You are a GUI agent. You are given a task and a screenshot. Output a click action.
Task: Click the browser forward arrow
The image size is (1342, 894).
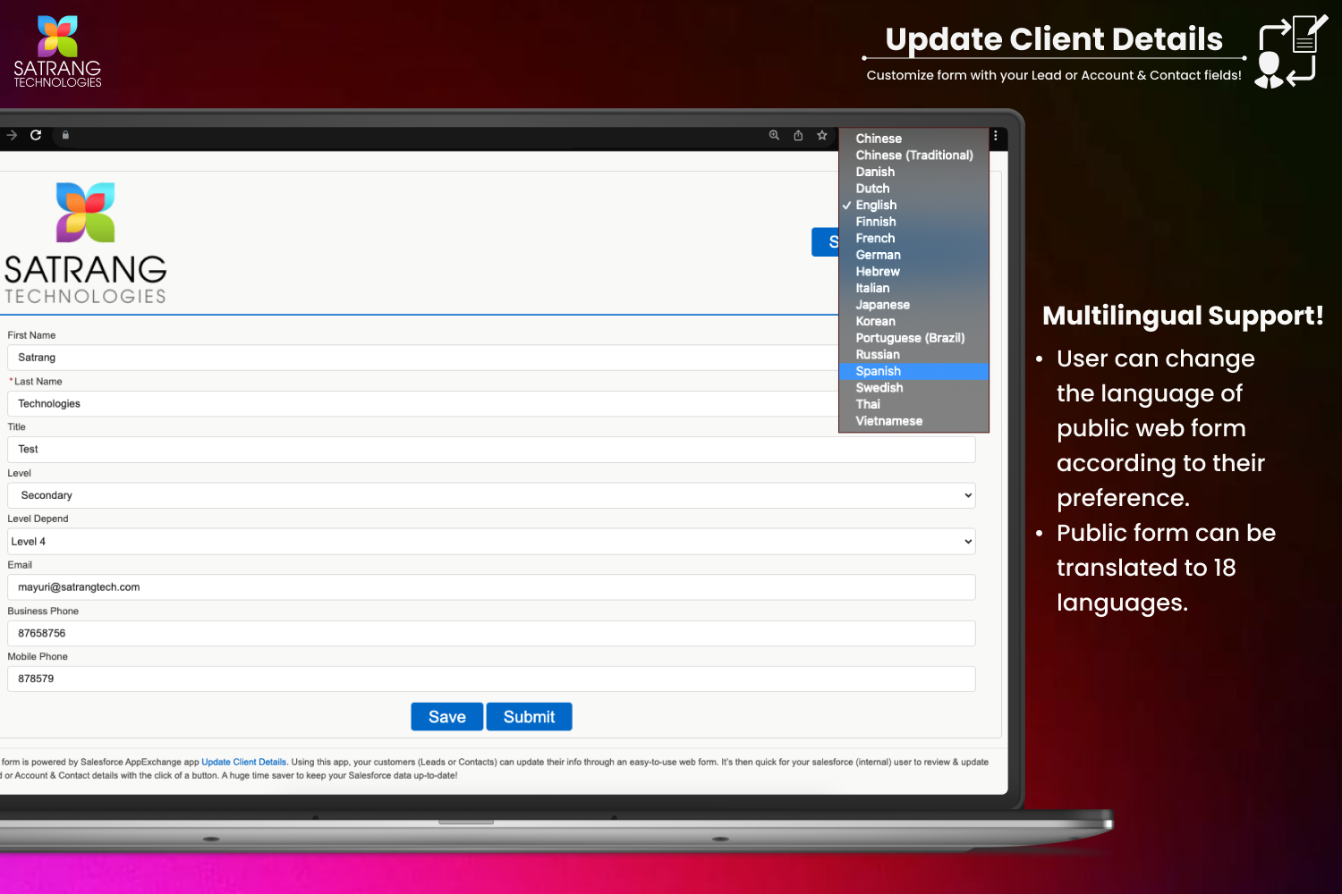pos(12,135)
